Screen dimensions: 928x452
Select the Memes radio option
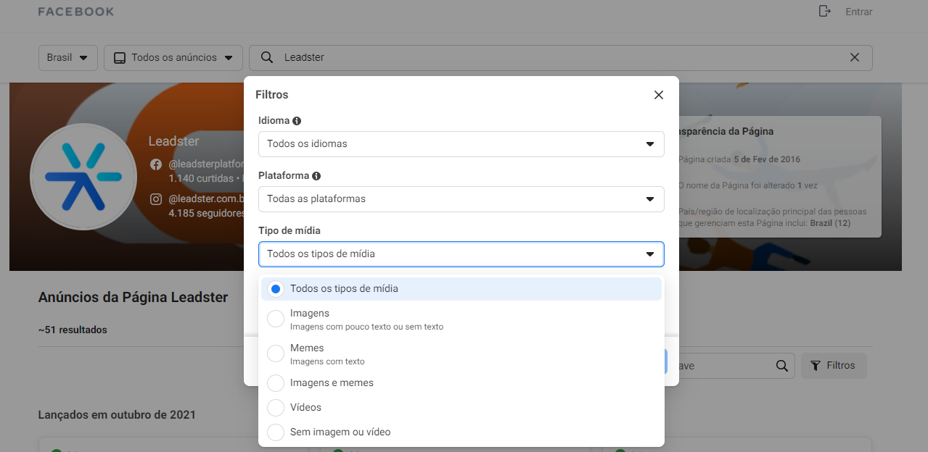tap(276, 353)
